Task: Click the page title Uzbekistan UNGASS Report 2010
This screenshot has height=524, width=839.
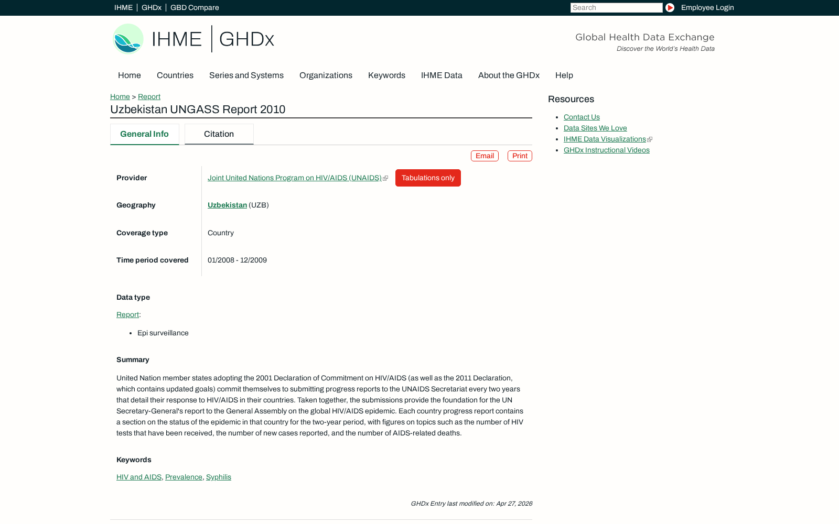Action: click(x=198, y=110)
